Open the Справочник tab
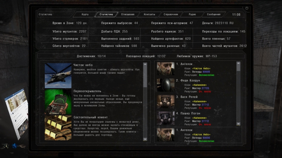The image size is (282, 158). click(171, 15)
